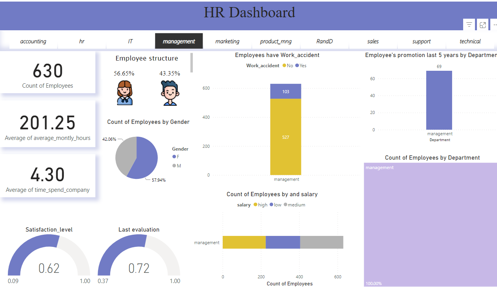
Task: Click the female avatar in Employee structure
Action: [124, 92]
